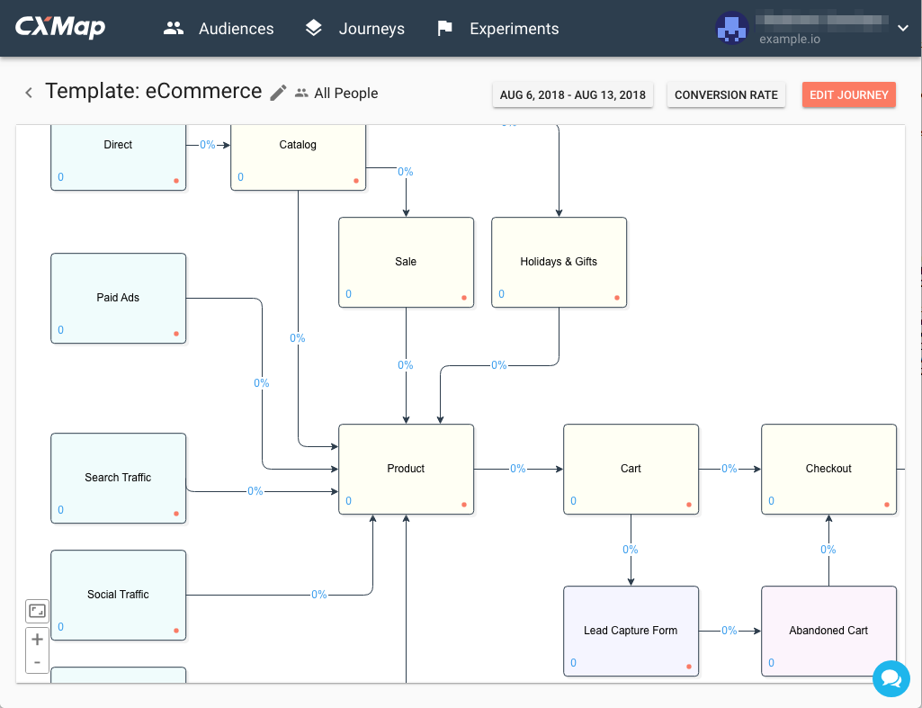Open the date range Aug 6 - Aug 13
The image size is (922, 708).
(x=573, y=94)
